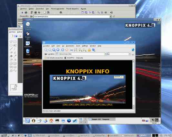Click keyboard layout flag in Knoppix tray
The width and height of the screenshot is (172, 137).
pyautogui.click(x=143, y=121)
